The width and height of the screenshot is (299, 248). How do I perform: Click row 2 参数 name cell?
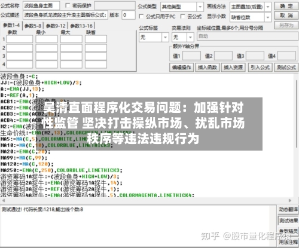20,48
